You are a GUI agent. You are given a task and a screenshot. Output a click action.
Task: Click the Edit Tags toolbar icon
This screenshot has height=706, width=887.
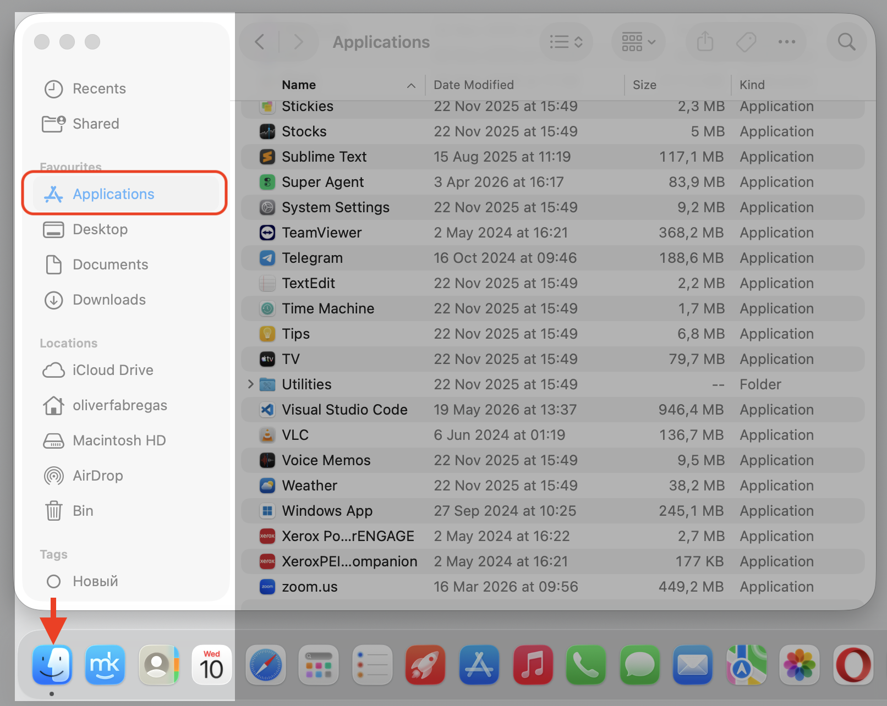point(746,42)
